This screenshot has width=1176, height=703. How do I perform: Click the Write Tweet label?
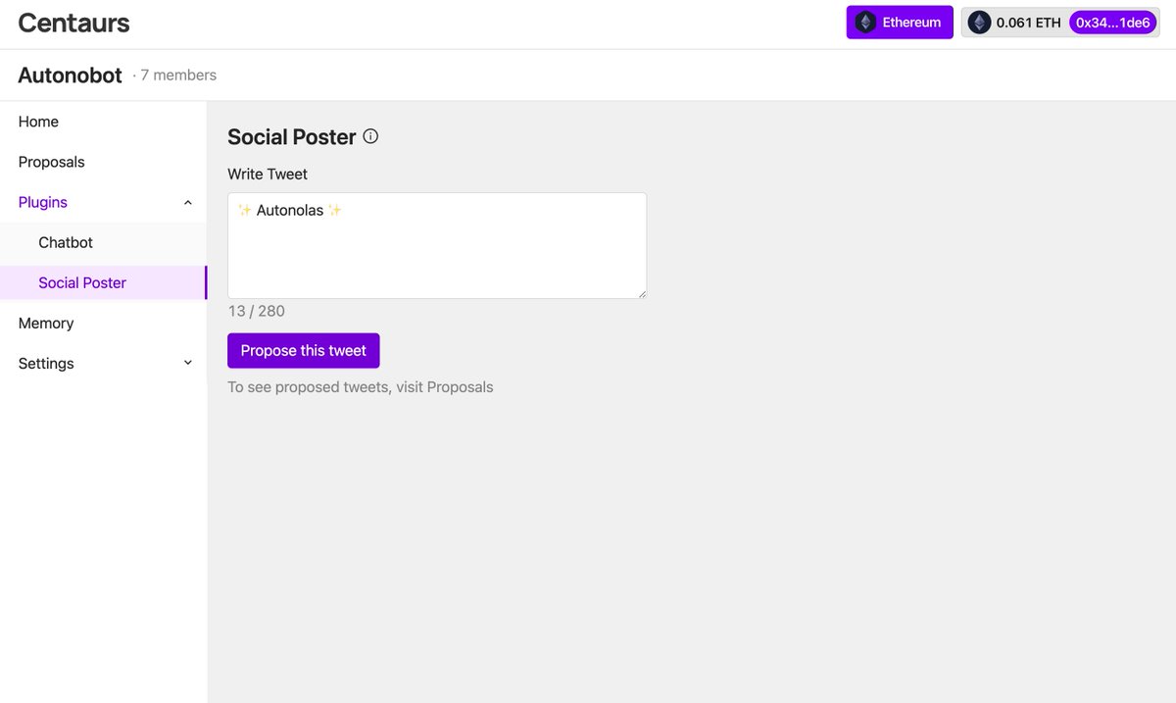[x=268, y=175]
